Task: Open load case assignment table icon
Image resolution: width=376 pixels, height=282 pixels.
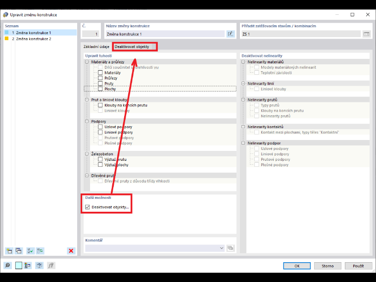Action: (366, 34)
